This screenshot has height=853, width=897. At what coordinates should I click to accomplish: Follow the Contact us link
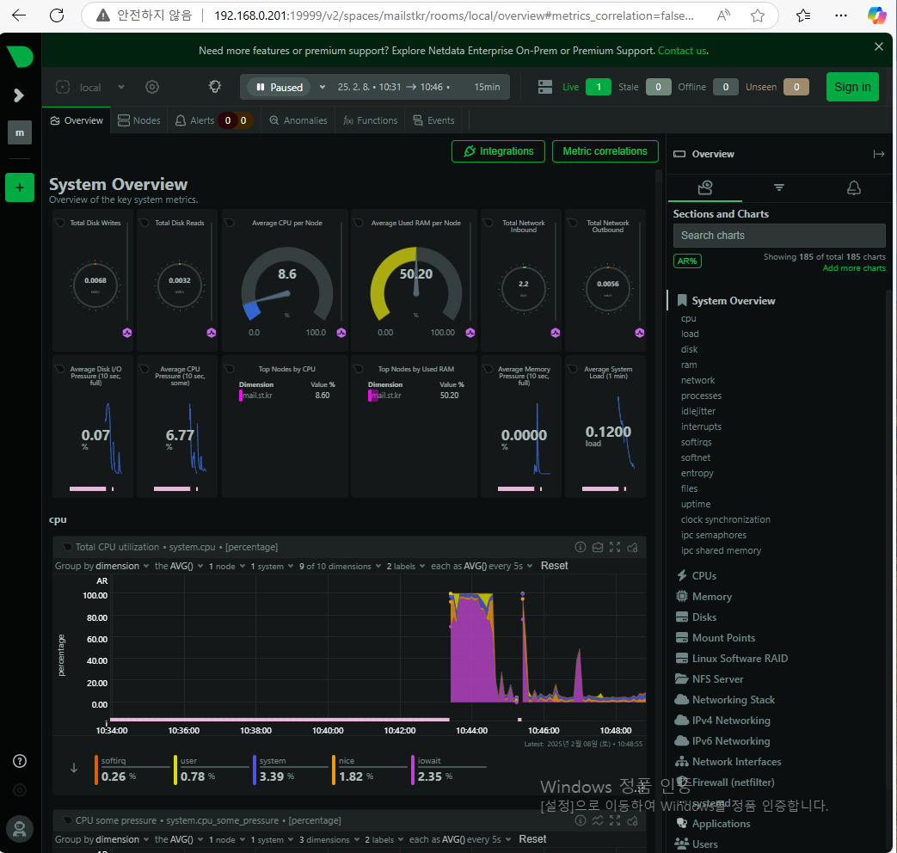click(682, 51)
